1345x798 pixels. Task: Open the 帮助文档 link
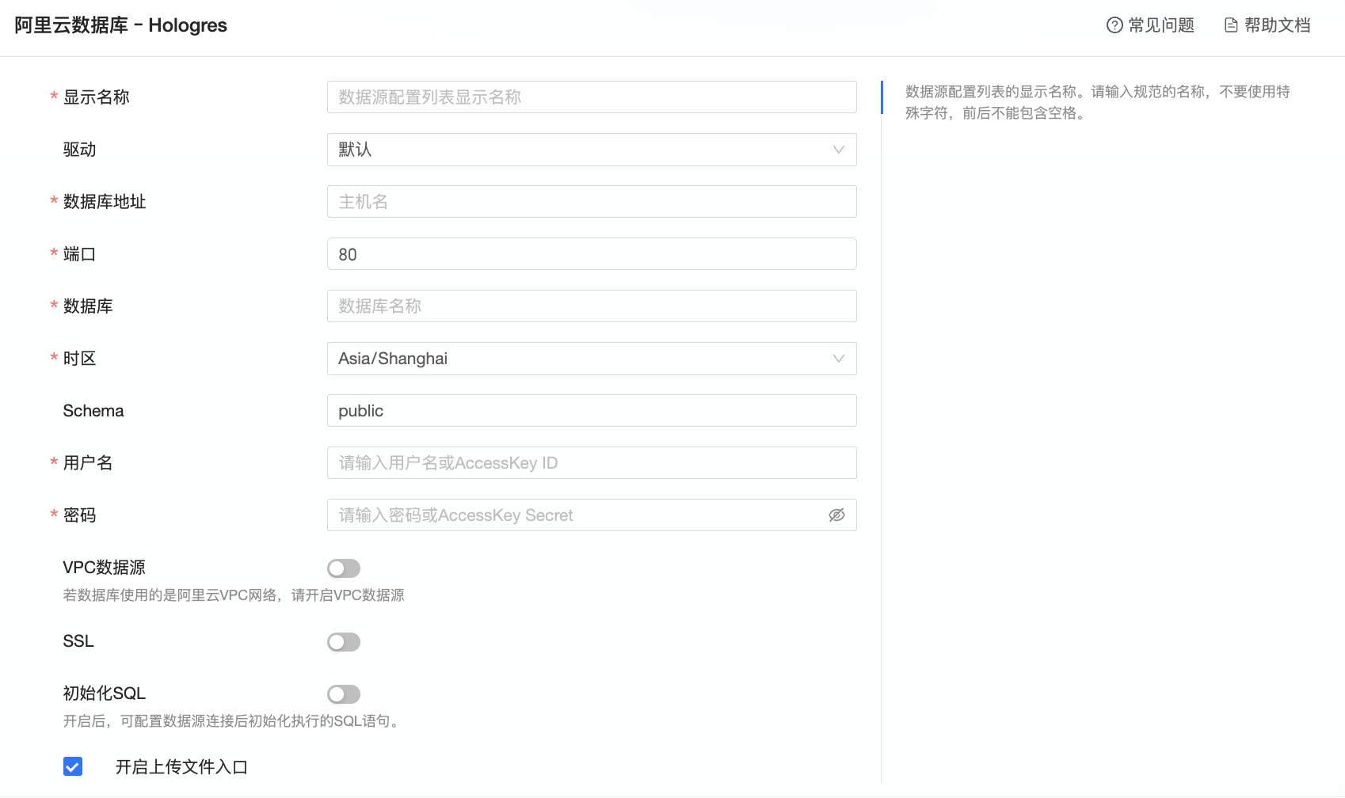[1267, 25]
